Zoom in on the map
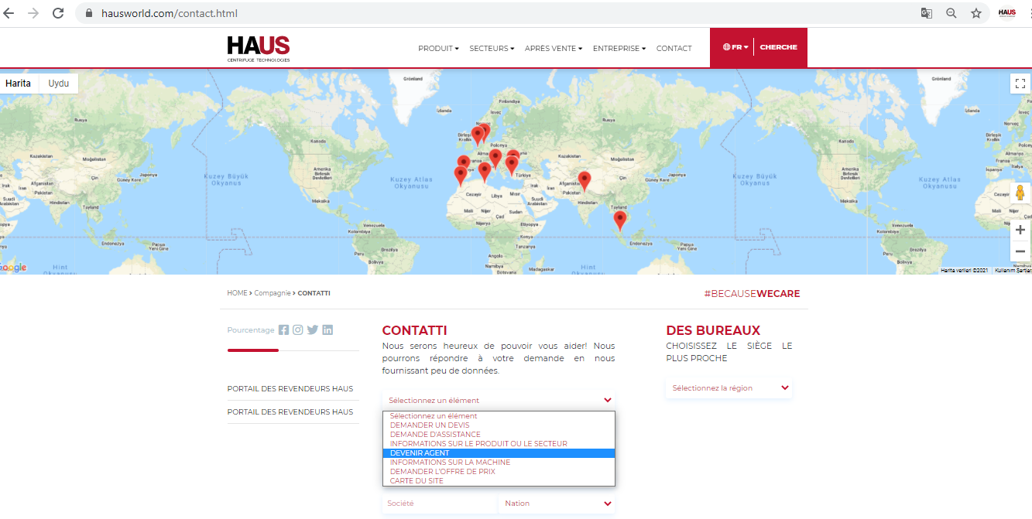Image resolution: width=1032 pixels, height=519 pixels. (1020, 230)
